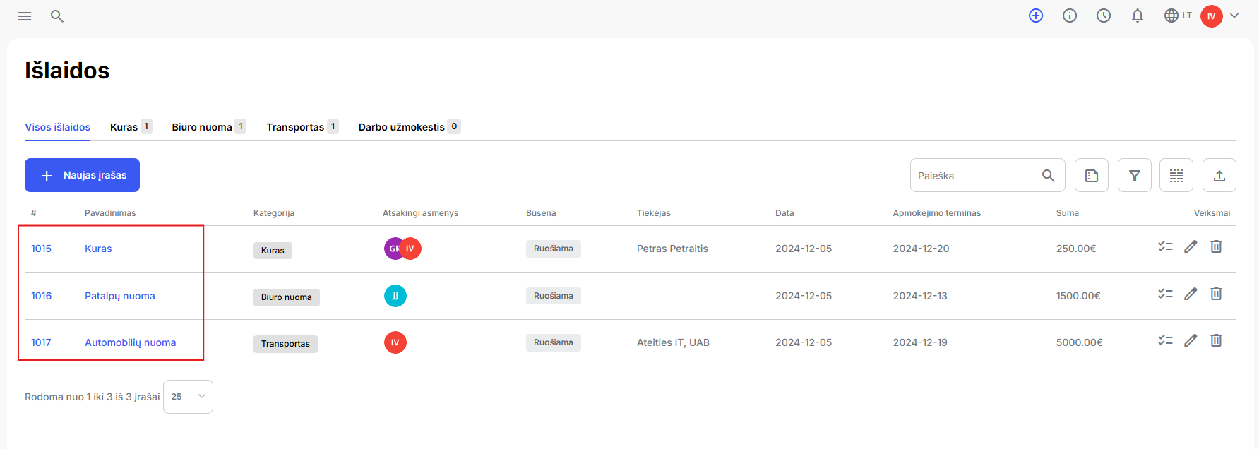The height and width of the screenshot is (449, 1259).
Task: Click the magnifier inside Paieška field
Action: [1049, 176]
